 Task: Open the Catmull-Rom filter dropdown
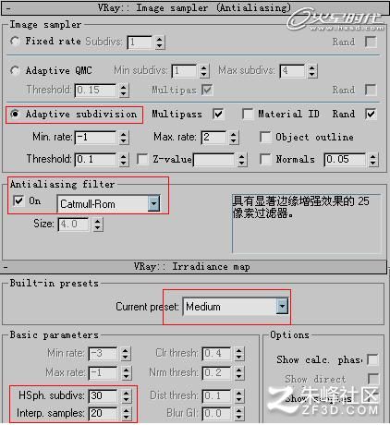[153, 203]
